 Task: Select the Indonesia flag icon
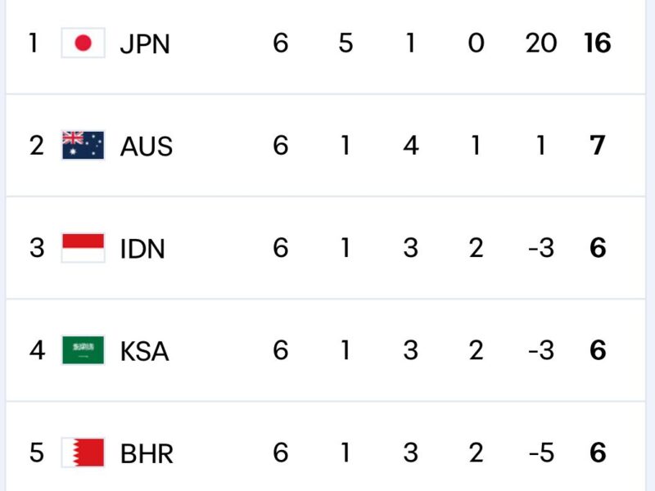pyautogui.click(x=83, y=248)
